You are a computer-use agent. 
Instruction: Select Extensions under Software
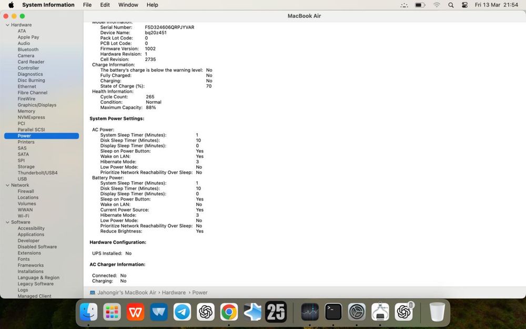(29, 253)
